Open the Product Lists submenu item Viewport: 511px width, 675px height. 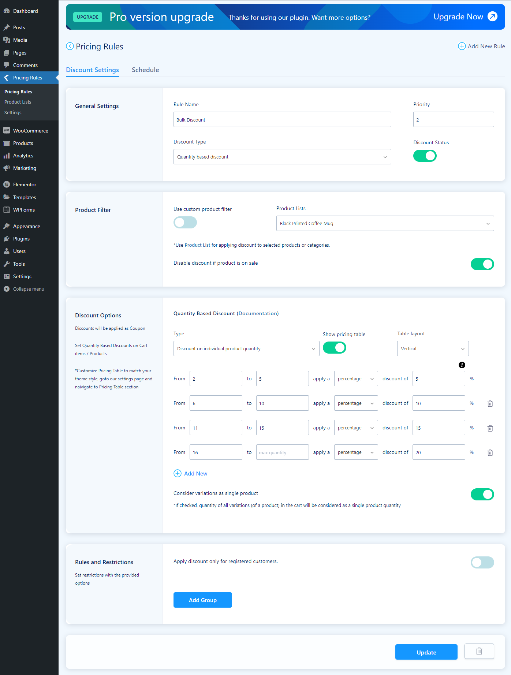click(18, 102)
